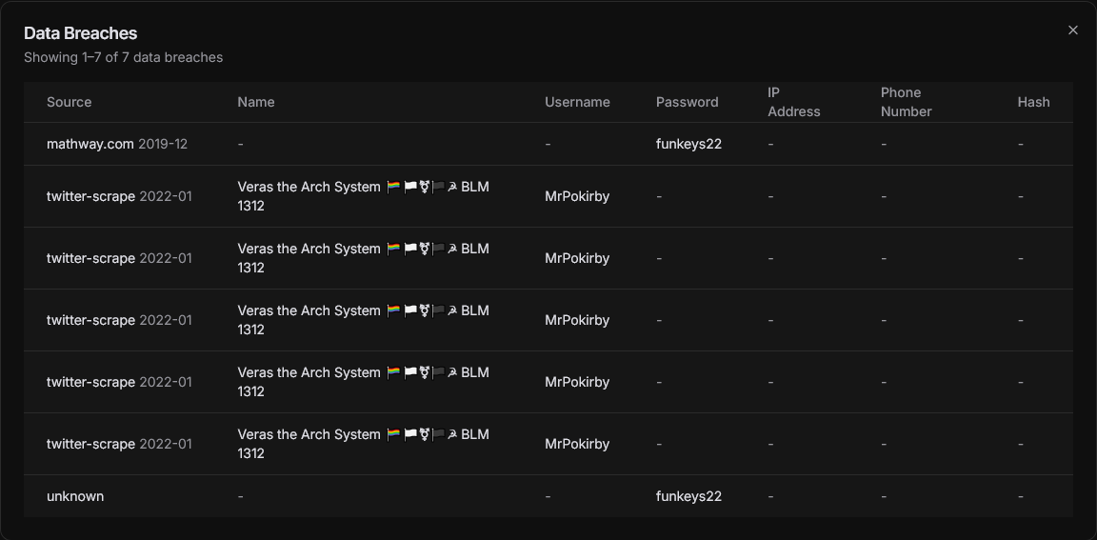Sort by the Source column header
This screenshot has height=540, width=1097.
pyautogui.click(x=70, y=102)
